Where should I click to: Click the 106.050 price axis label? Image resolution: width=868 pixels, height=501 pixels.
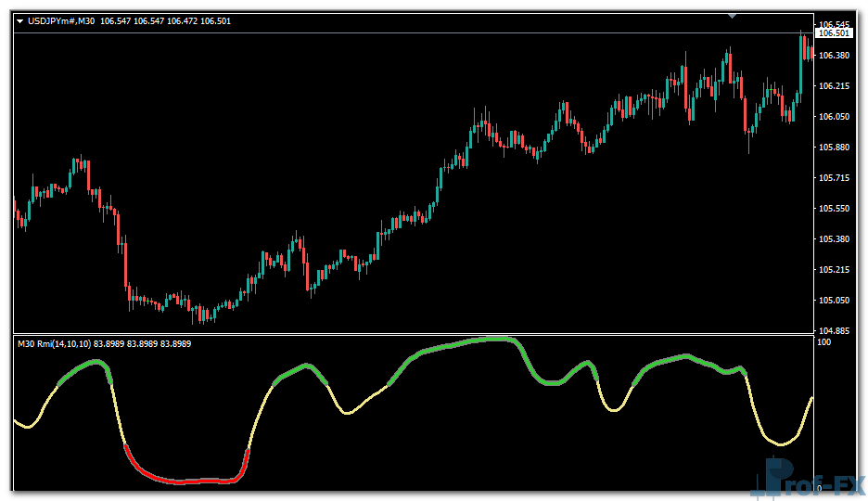835,117
